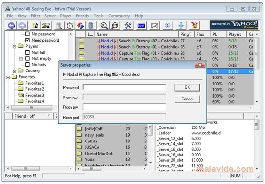The height and width of the screenshot is (184, 265).
Task: Click the server list vertical scrollbar thumb
Action: pyautogui.click(x=256, y=53)
